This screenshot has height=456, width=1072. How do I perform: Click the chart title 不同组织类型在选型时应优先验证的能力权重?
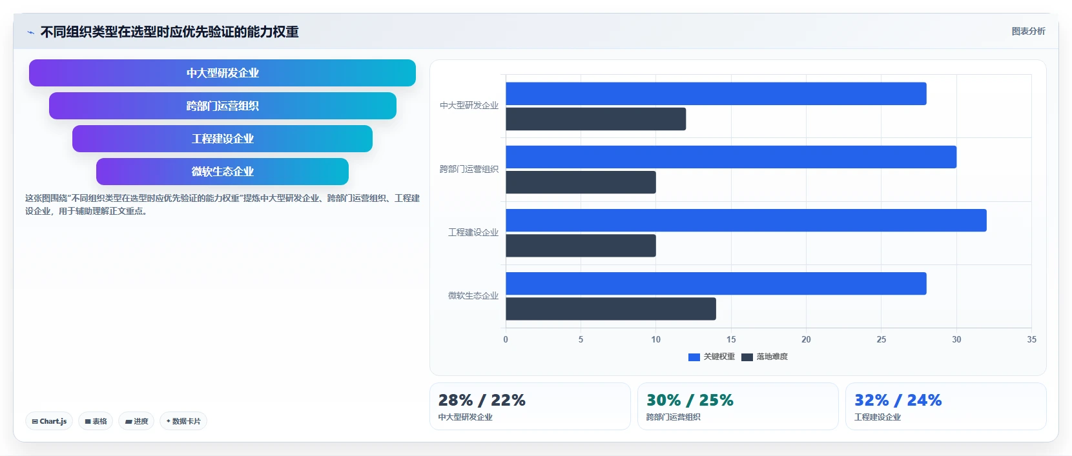point(169,32)
